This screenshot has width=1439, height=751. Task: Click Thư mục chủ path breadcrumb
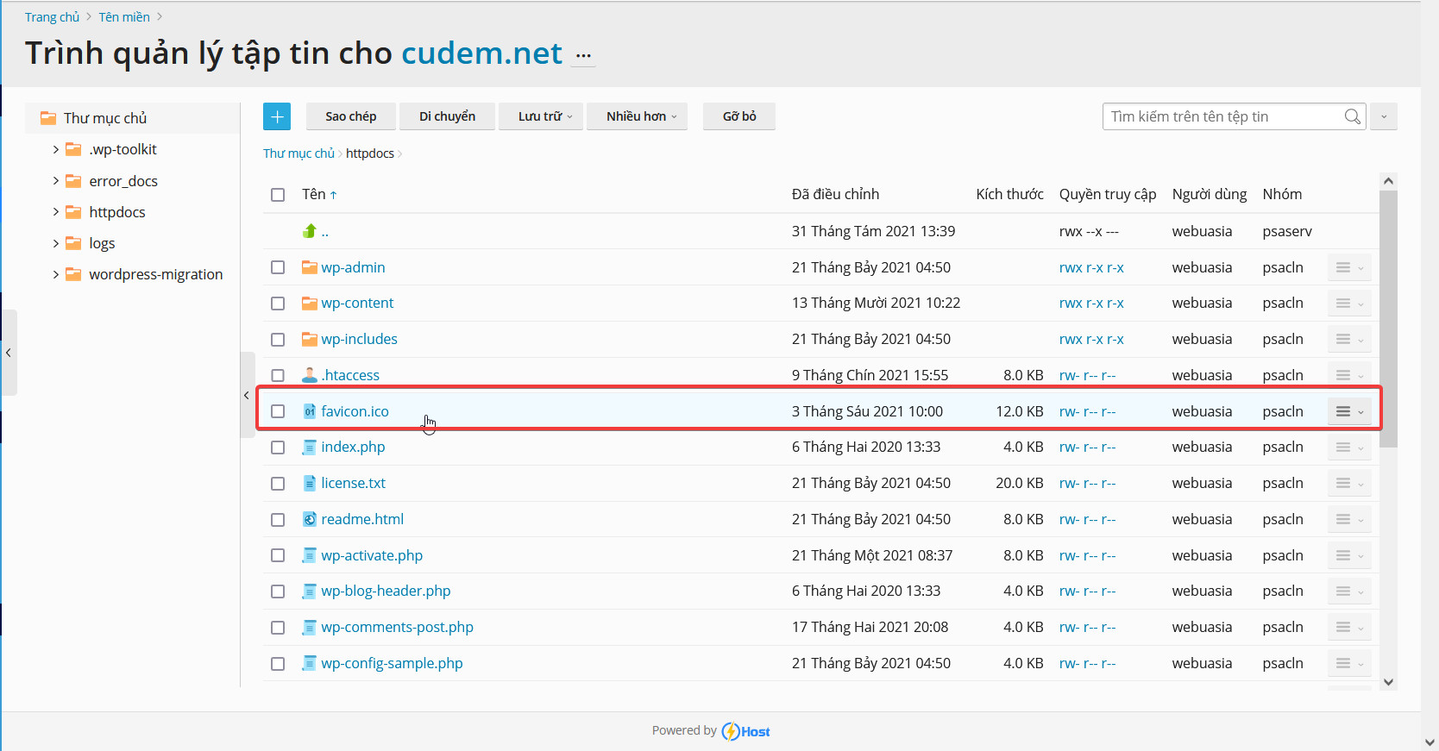(298, 153)
